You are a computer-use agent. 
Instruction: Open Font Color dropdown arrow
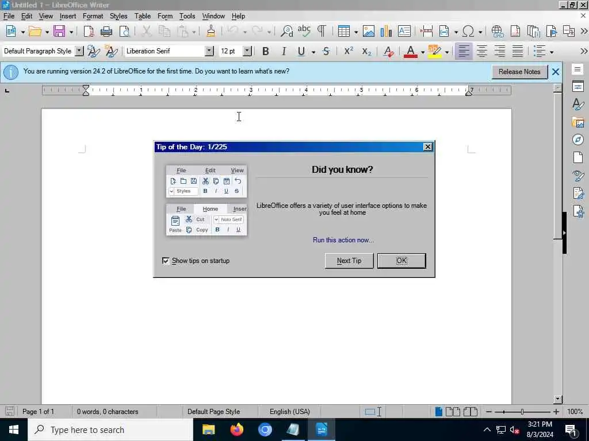[x=423, y=52]
